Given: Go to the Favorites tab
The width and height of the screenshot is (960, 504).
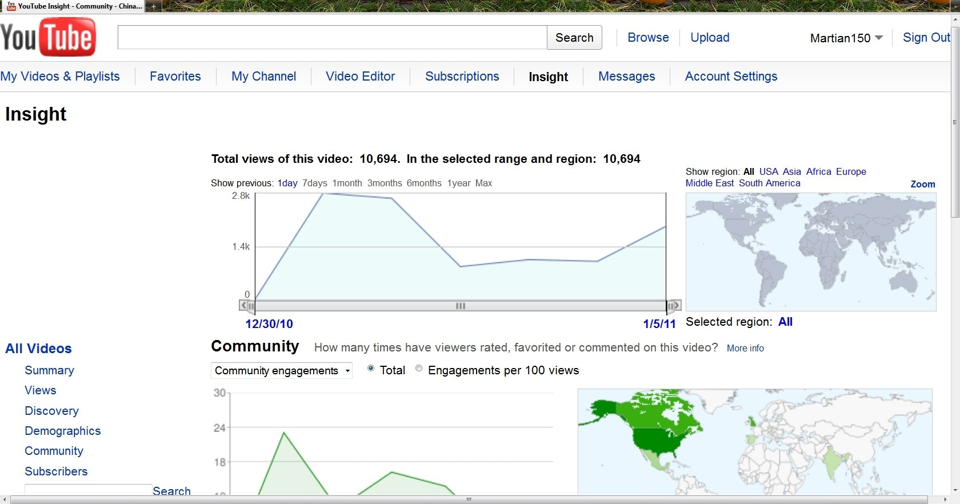Looking at the screenshot, I should tap(175, 76).
